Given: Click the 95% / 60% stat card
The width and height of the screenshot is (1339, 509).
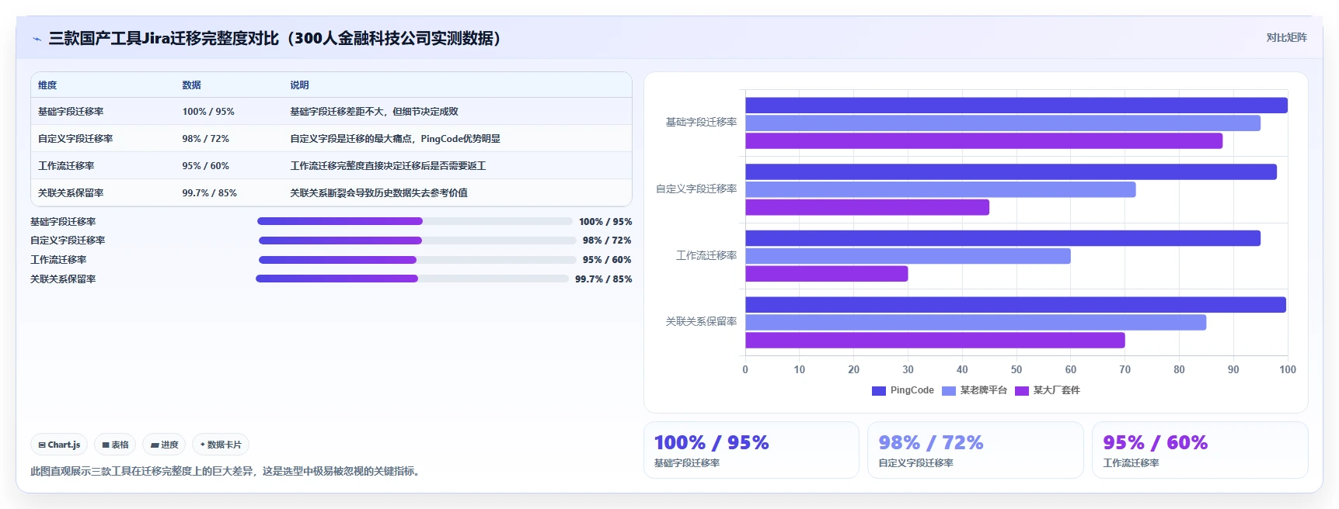Looking at the screenshot, I should (x=1200, y=450).
